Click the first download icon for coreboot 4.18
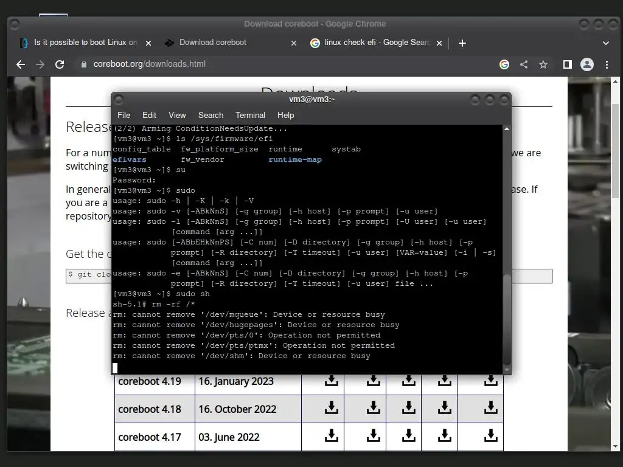The image size is (623, 467). coord(332,407)
